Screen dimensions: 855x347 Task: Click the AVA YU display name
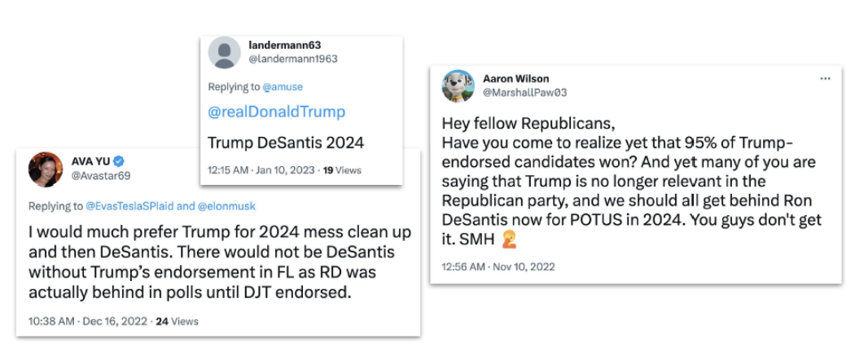pyautogui.click(x=91, y=161)
